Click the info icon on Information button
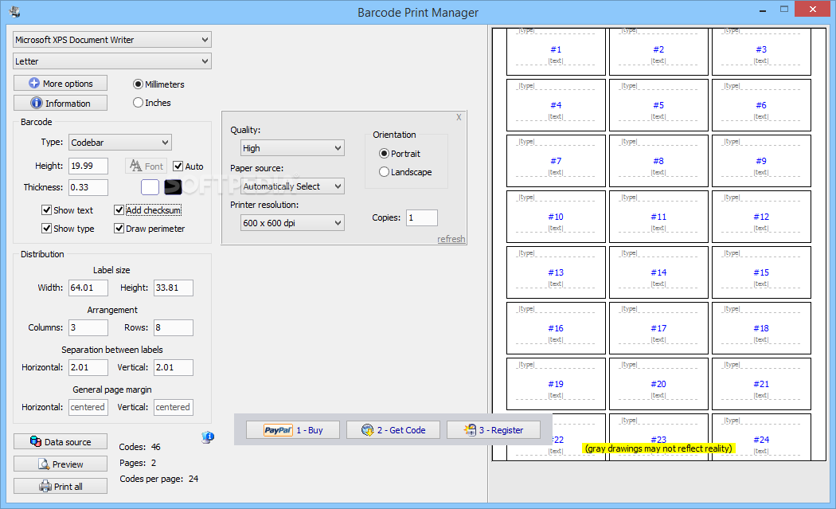The height and width of the screenshot is (509, 836). click(x=37, y=103)
